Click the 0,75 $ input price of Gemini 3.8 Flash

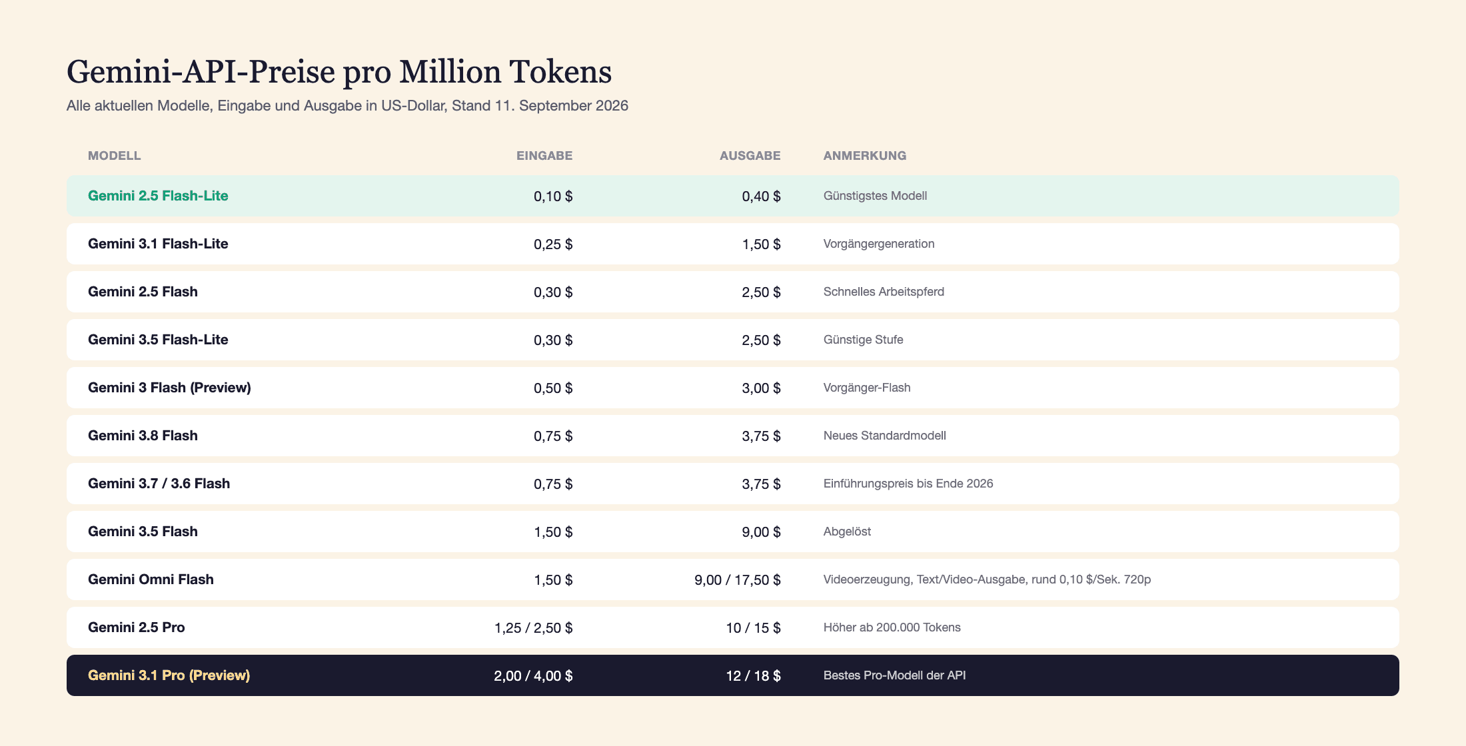[553, 436]
